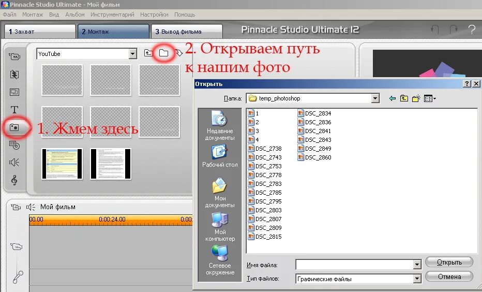Click the icon right of the album folder button
Screen dimensions: 482x292
(178, 53)
